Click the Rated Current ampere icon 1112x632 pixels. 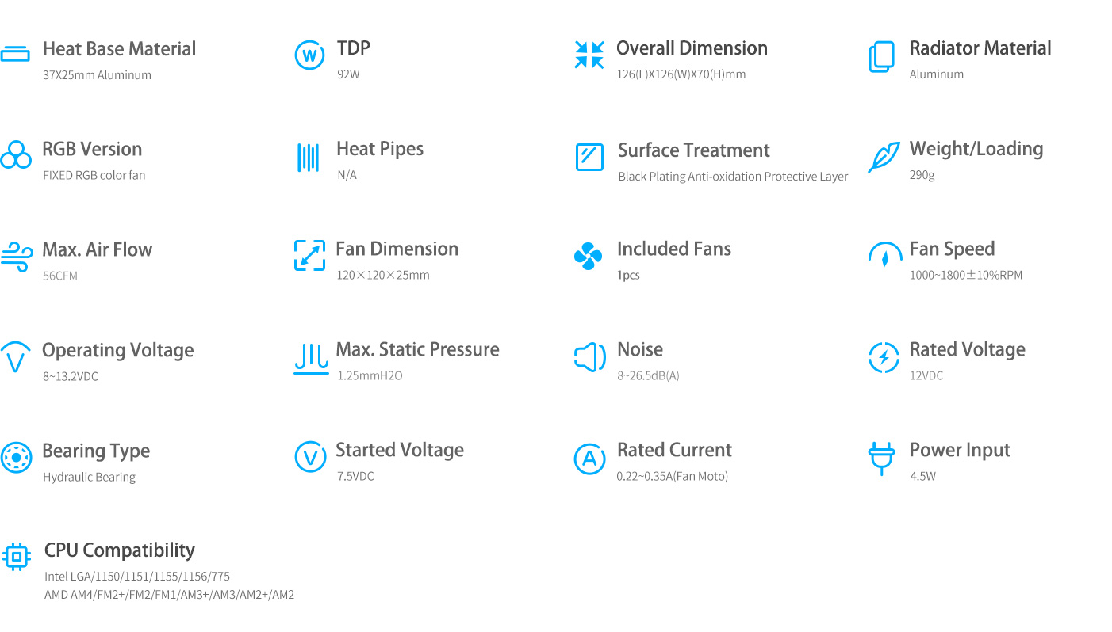pyautogui.click(x=589, y=459)
